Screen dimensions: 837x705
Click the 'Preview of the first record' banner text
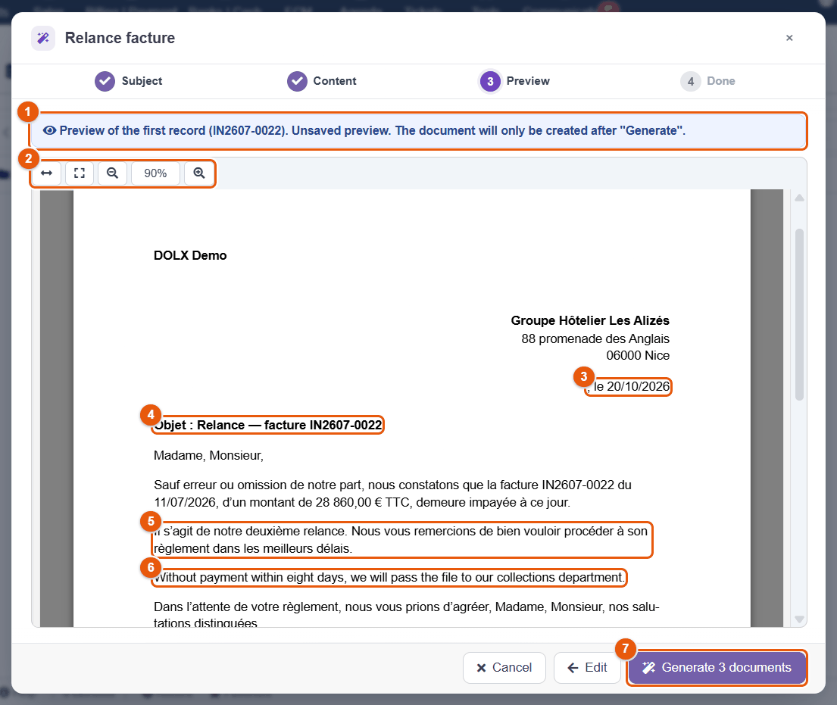click(373, 131)
